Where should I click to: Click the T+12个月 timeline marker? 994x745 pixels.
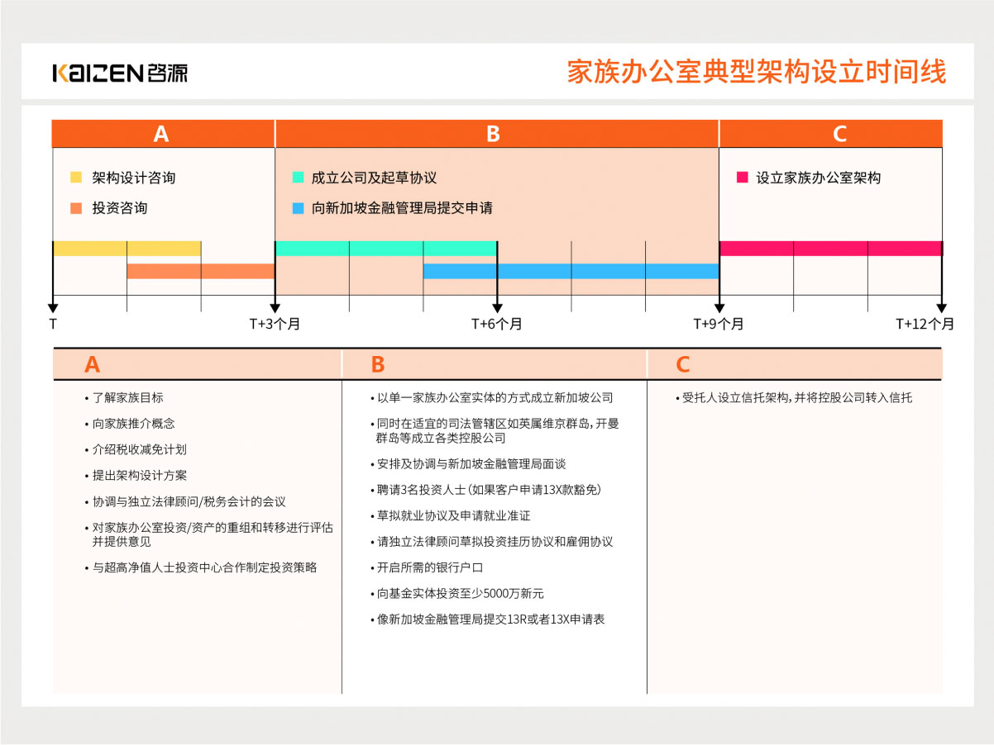[925, 324]
